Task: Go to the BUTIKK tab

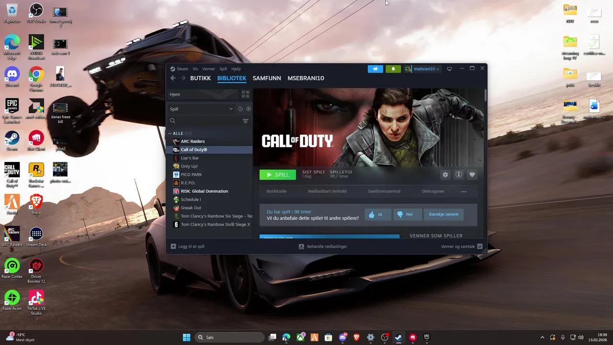Action: (200, 78)
